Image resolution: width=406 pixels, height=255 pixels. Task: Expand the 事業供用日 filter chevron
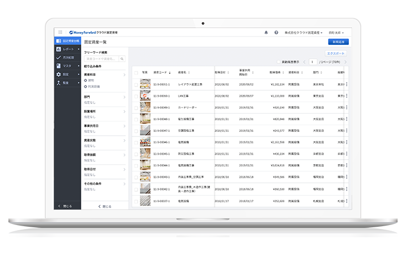point(124,126)
